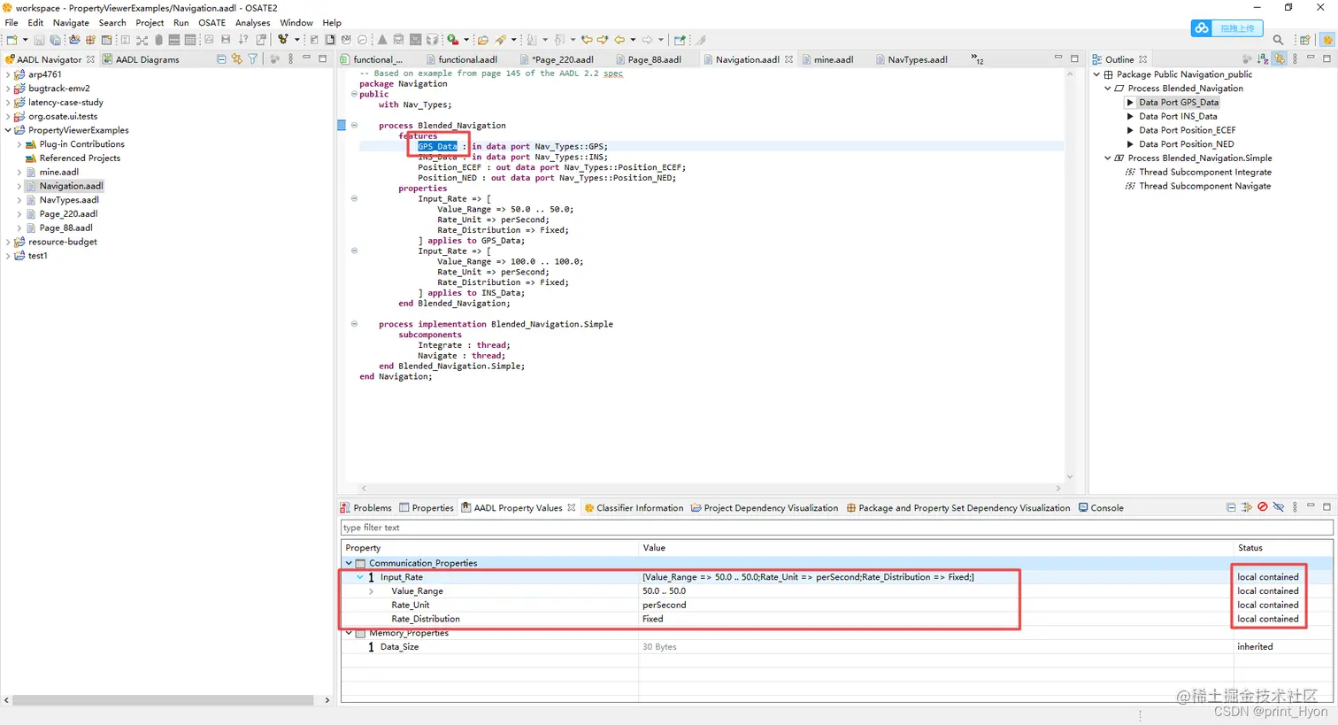Click the toolbar search magnifier icon
Image resolution: width=1338 pixels, height=725 pixels.
(1278, 40)
